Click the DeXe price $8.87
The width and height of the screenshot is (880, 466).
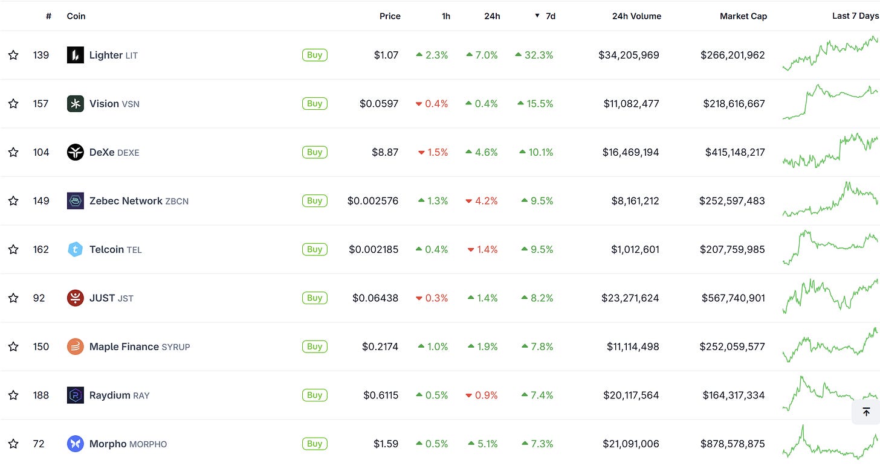[385, 152]
